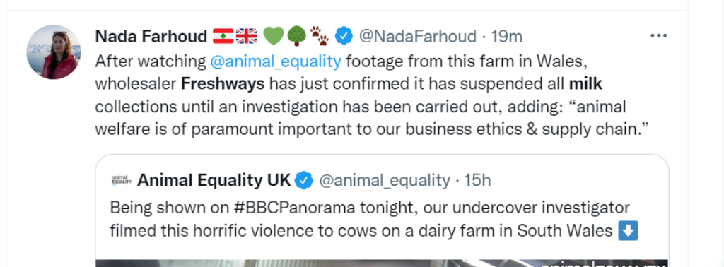Open the Animal Equality logo avatar
Screen dimensions: 724x267
(122, 180)
